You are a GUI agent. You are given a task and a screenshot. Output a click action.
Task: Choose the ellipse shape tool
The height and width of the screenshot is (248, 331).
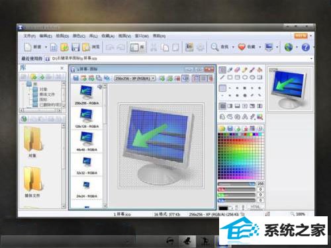tap(245, 77)
